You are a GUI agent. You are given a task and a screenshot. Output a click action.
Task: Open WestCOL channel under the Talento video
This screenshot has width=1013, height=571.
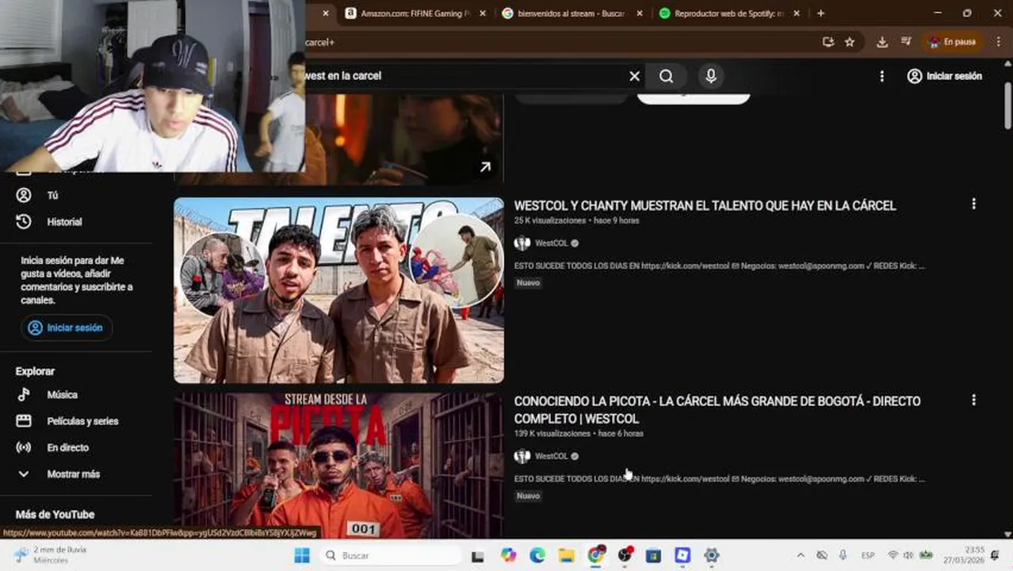pos(552,243)
